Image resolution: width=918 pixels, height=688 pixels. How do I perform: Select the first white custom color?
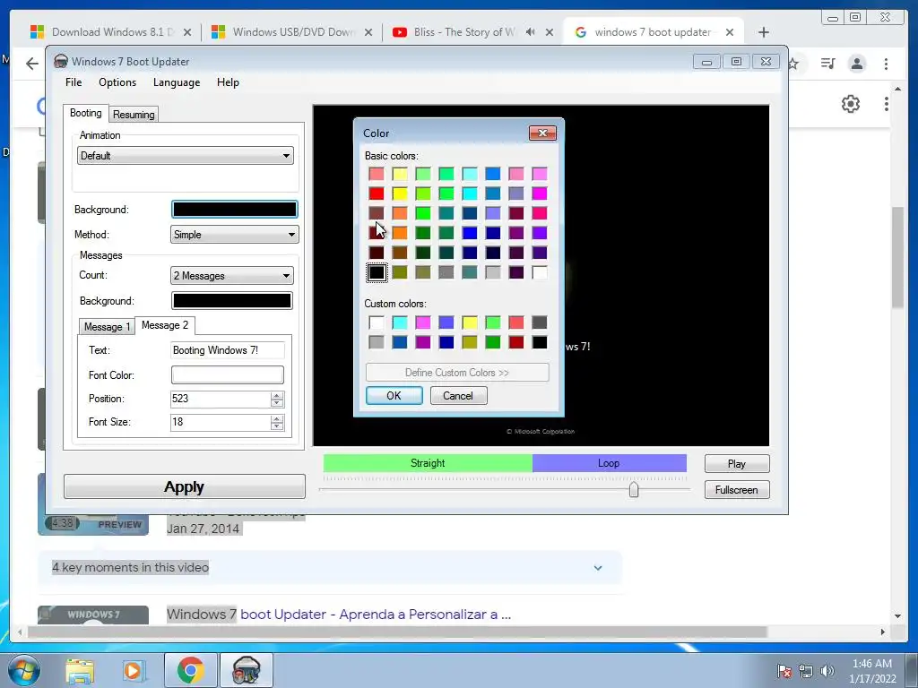377,322
